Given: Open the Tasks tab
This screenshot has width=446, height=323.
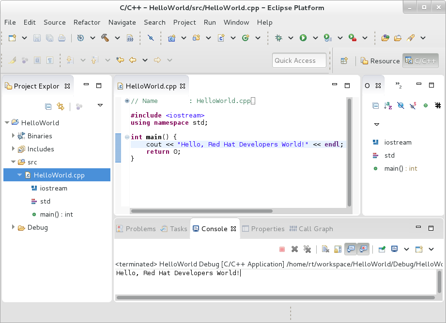Looking at the screenshot, I should pos(174,229).
